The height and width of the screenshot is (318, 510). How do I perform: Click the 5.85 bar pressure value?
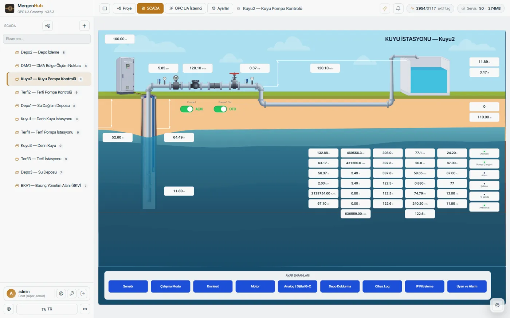163,68
